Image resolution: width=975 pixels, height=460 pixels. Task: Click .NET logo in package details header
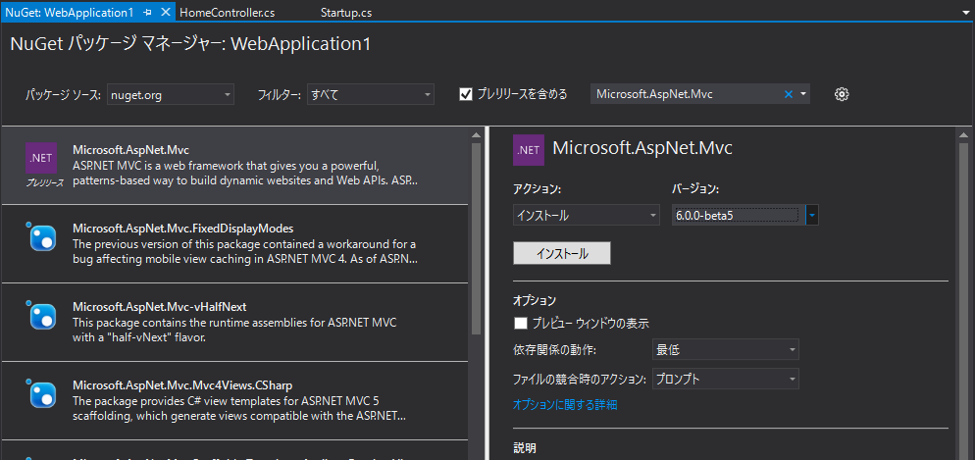(x=529, y=150)
